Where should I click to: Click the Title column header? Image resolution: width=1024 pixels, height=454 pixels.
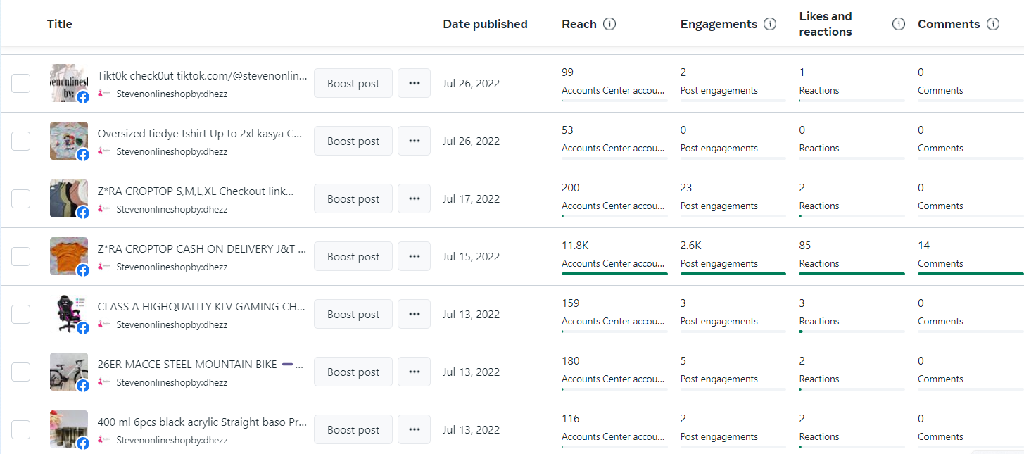coord(60,24)
